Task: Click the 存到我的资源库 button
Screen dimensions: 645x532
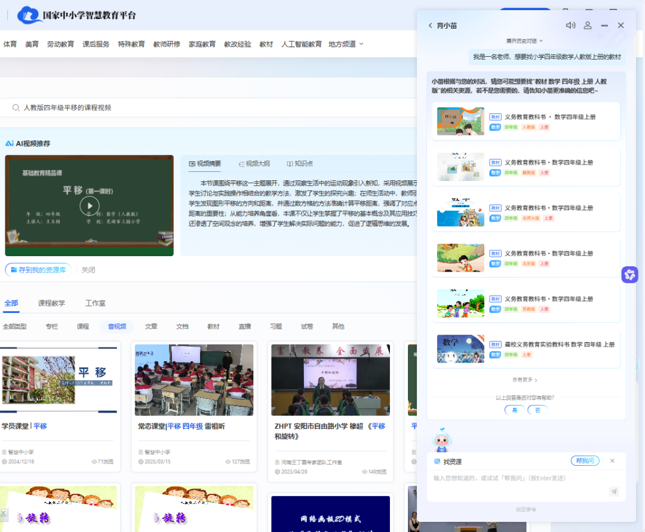Action: point(38,269)
